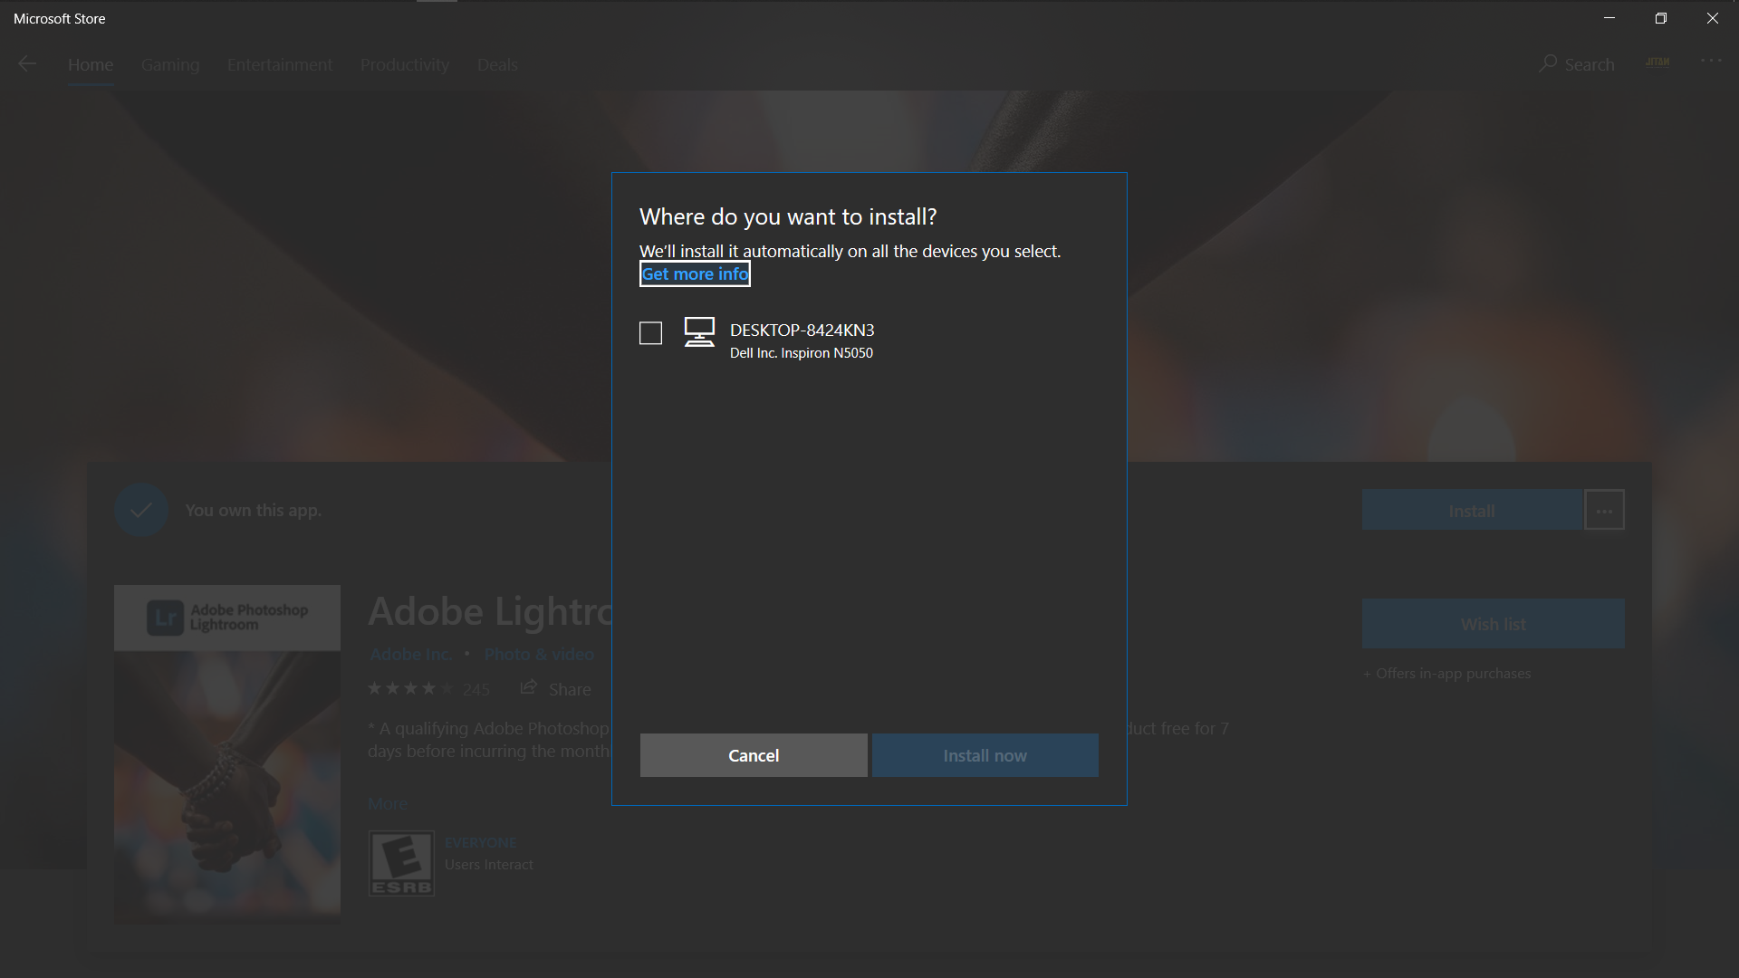Viewport: 1739px width, 978px height.
Task: Click the Install now button
Action: [985, 755]
